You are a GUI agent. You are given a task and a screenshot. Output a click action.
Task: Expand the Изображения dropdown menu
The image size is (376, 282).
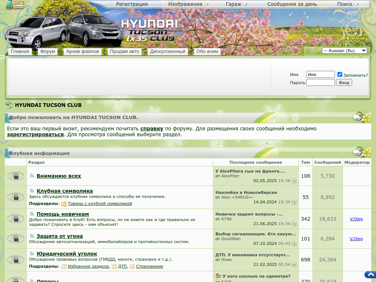[188, 4]
